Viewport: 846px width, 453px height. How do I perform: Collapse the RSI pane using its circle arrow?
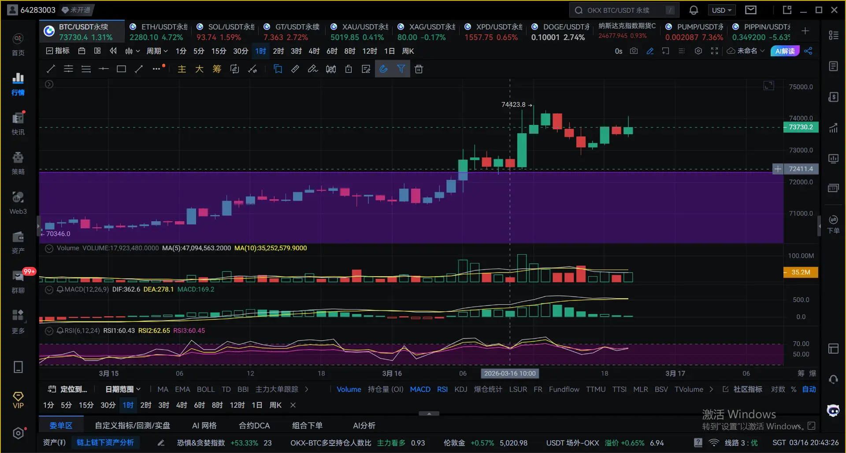tap(49, 331)
